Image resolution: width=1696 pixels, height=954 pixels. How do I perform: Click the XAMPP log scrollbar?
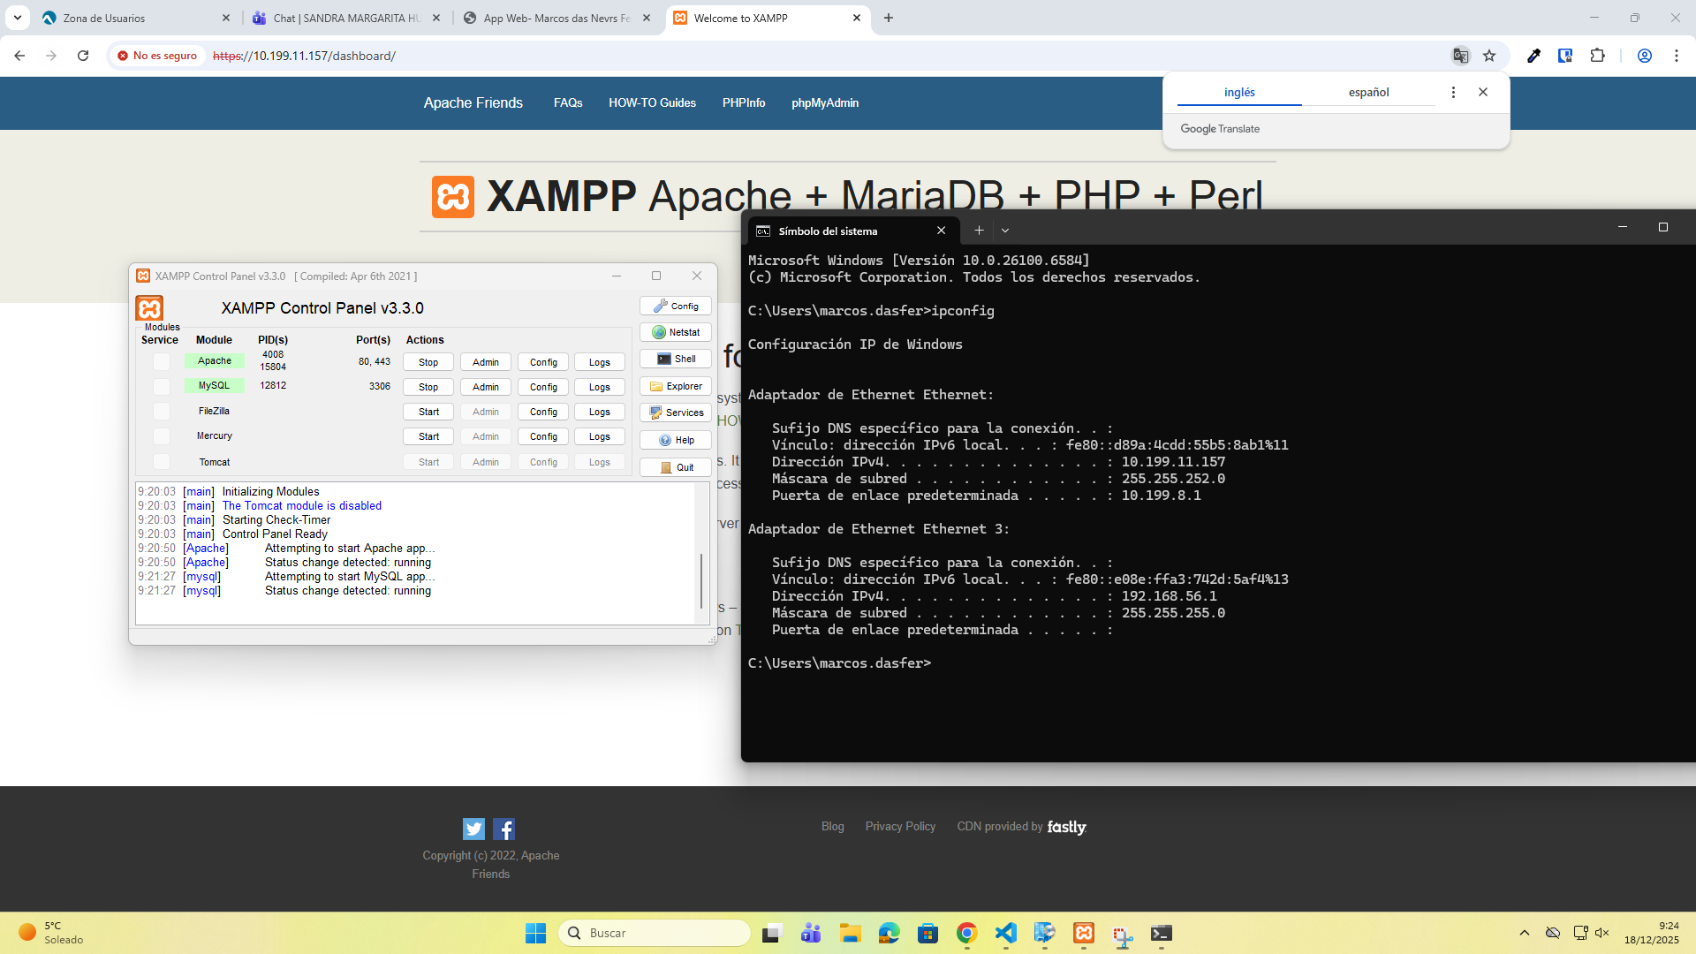tap(701, 580)
